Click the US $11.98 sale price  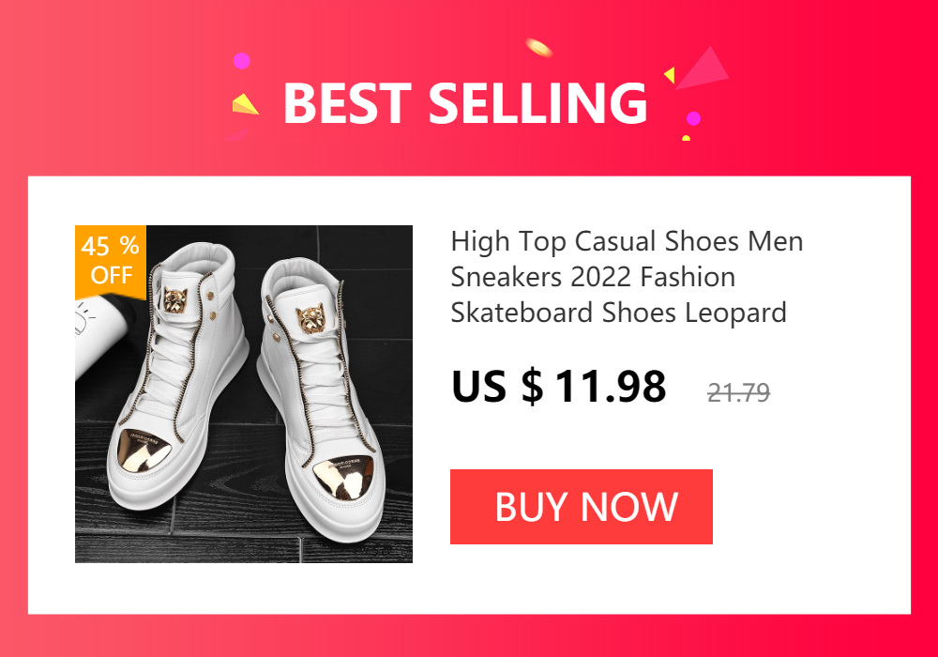[x=558, y=387]
